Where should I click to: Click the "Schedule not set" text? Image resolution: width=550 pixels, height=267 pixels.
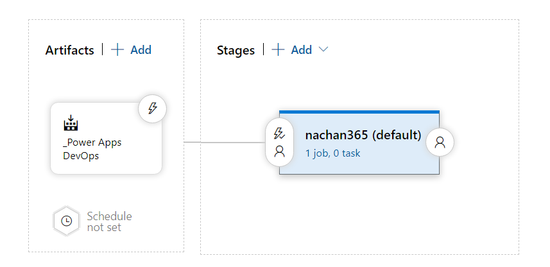pyautogui.click(x=109, y=221)
